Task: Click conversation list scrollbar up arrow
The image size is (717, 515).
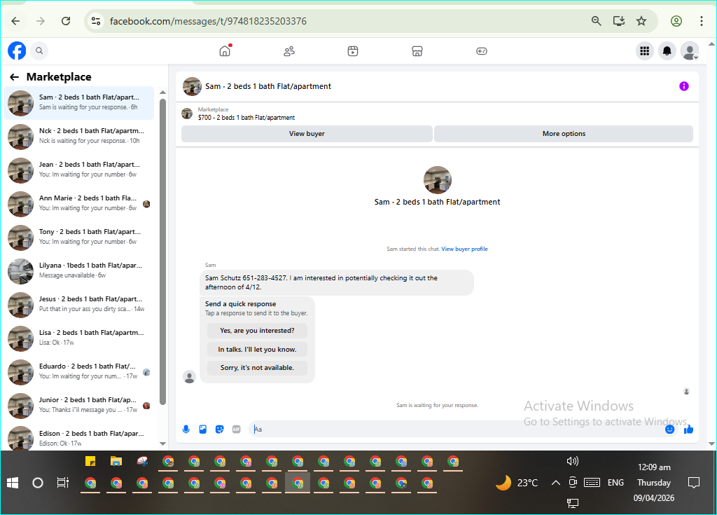Action: click(x=162, y=92)
